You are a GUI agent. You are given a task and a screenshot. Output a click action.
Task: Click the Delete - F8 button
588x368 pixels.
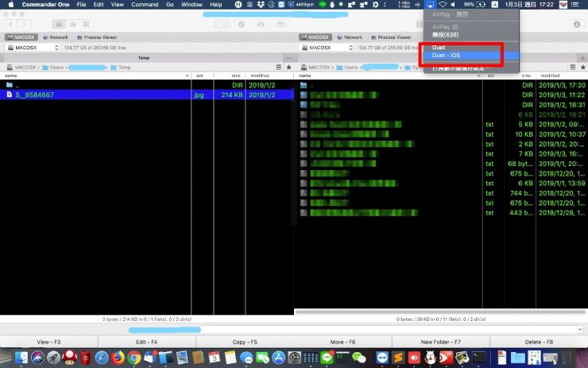pyautogui.click(x=539, y=342)
